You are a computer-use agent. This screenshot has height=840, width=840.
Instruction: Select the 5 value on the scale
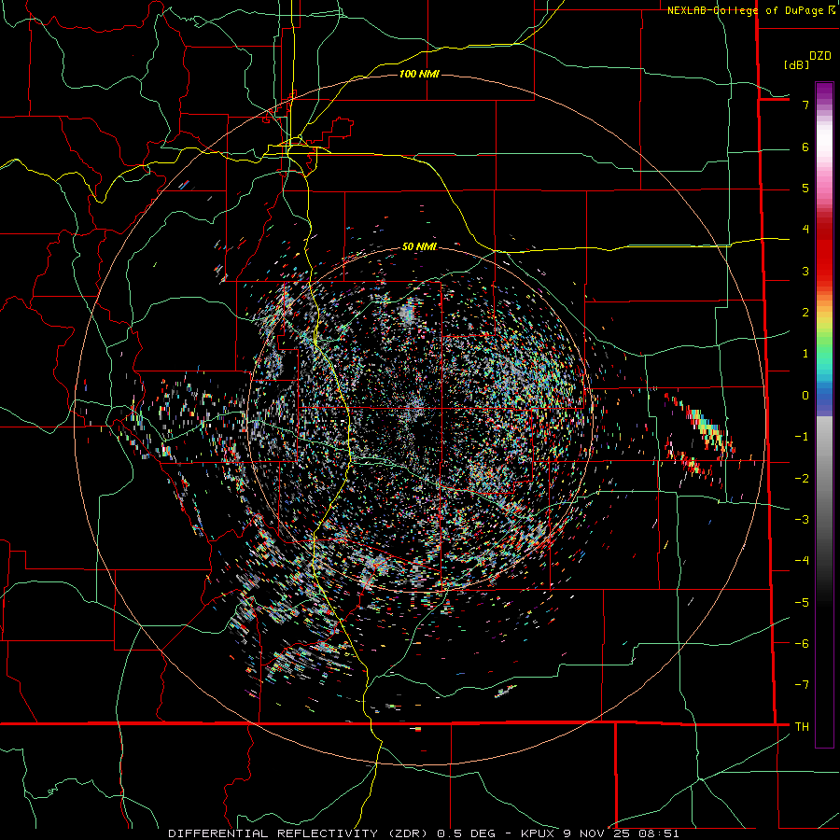(x=805, y=188)
